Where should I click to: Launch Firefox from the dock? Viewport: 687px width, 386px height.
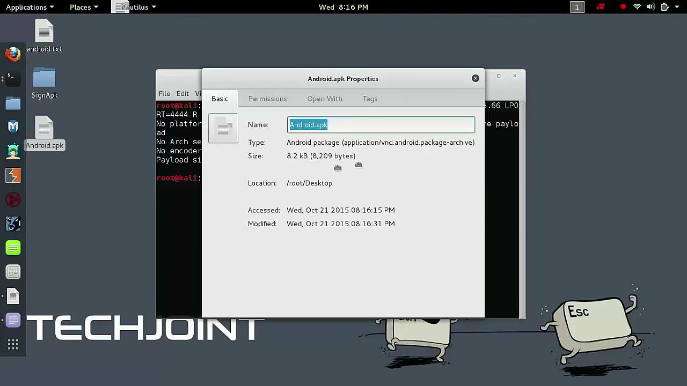pos(13,54)
